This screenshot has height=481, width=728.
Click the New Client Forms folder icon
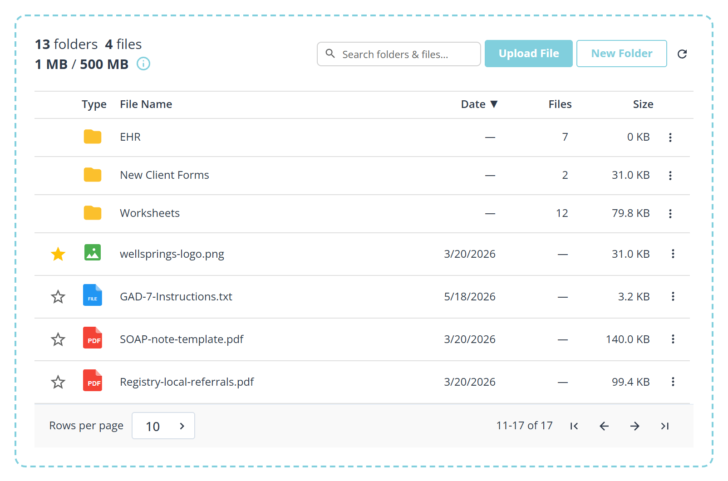pos(93,175)
